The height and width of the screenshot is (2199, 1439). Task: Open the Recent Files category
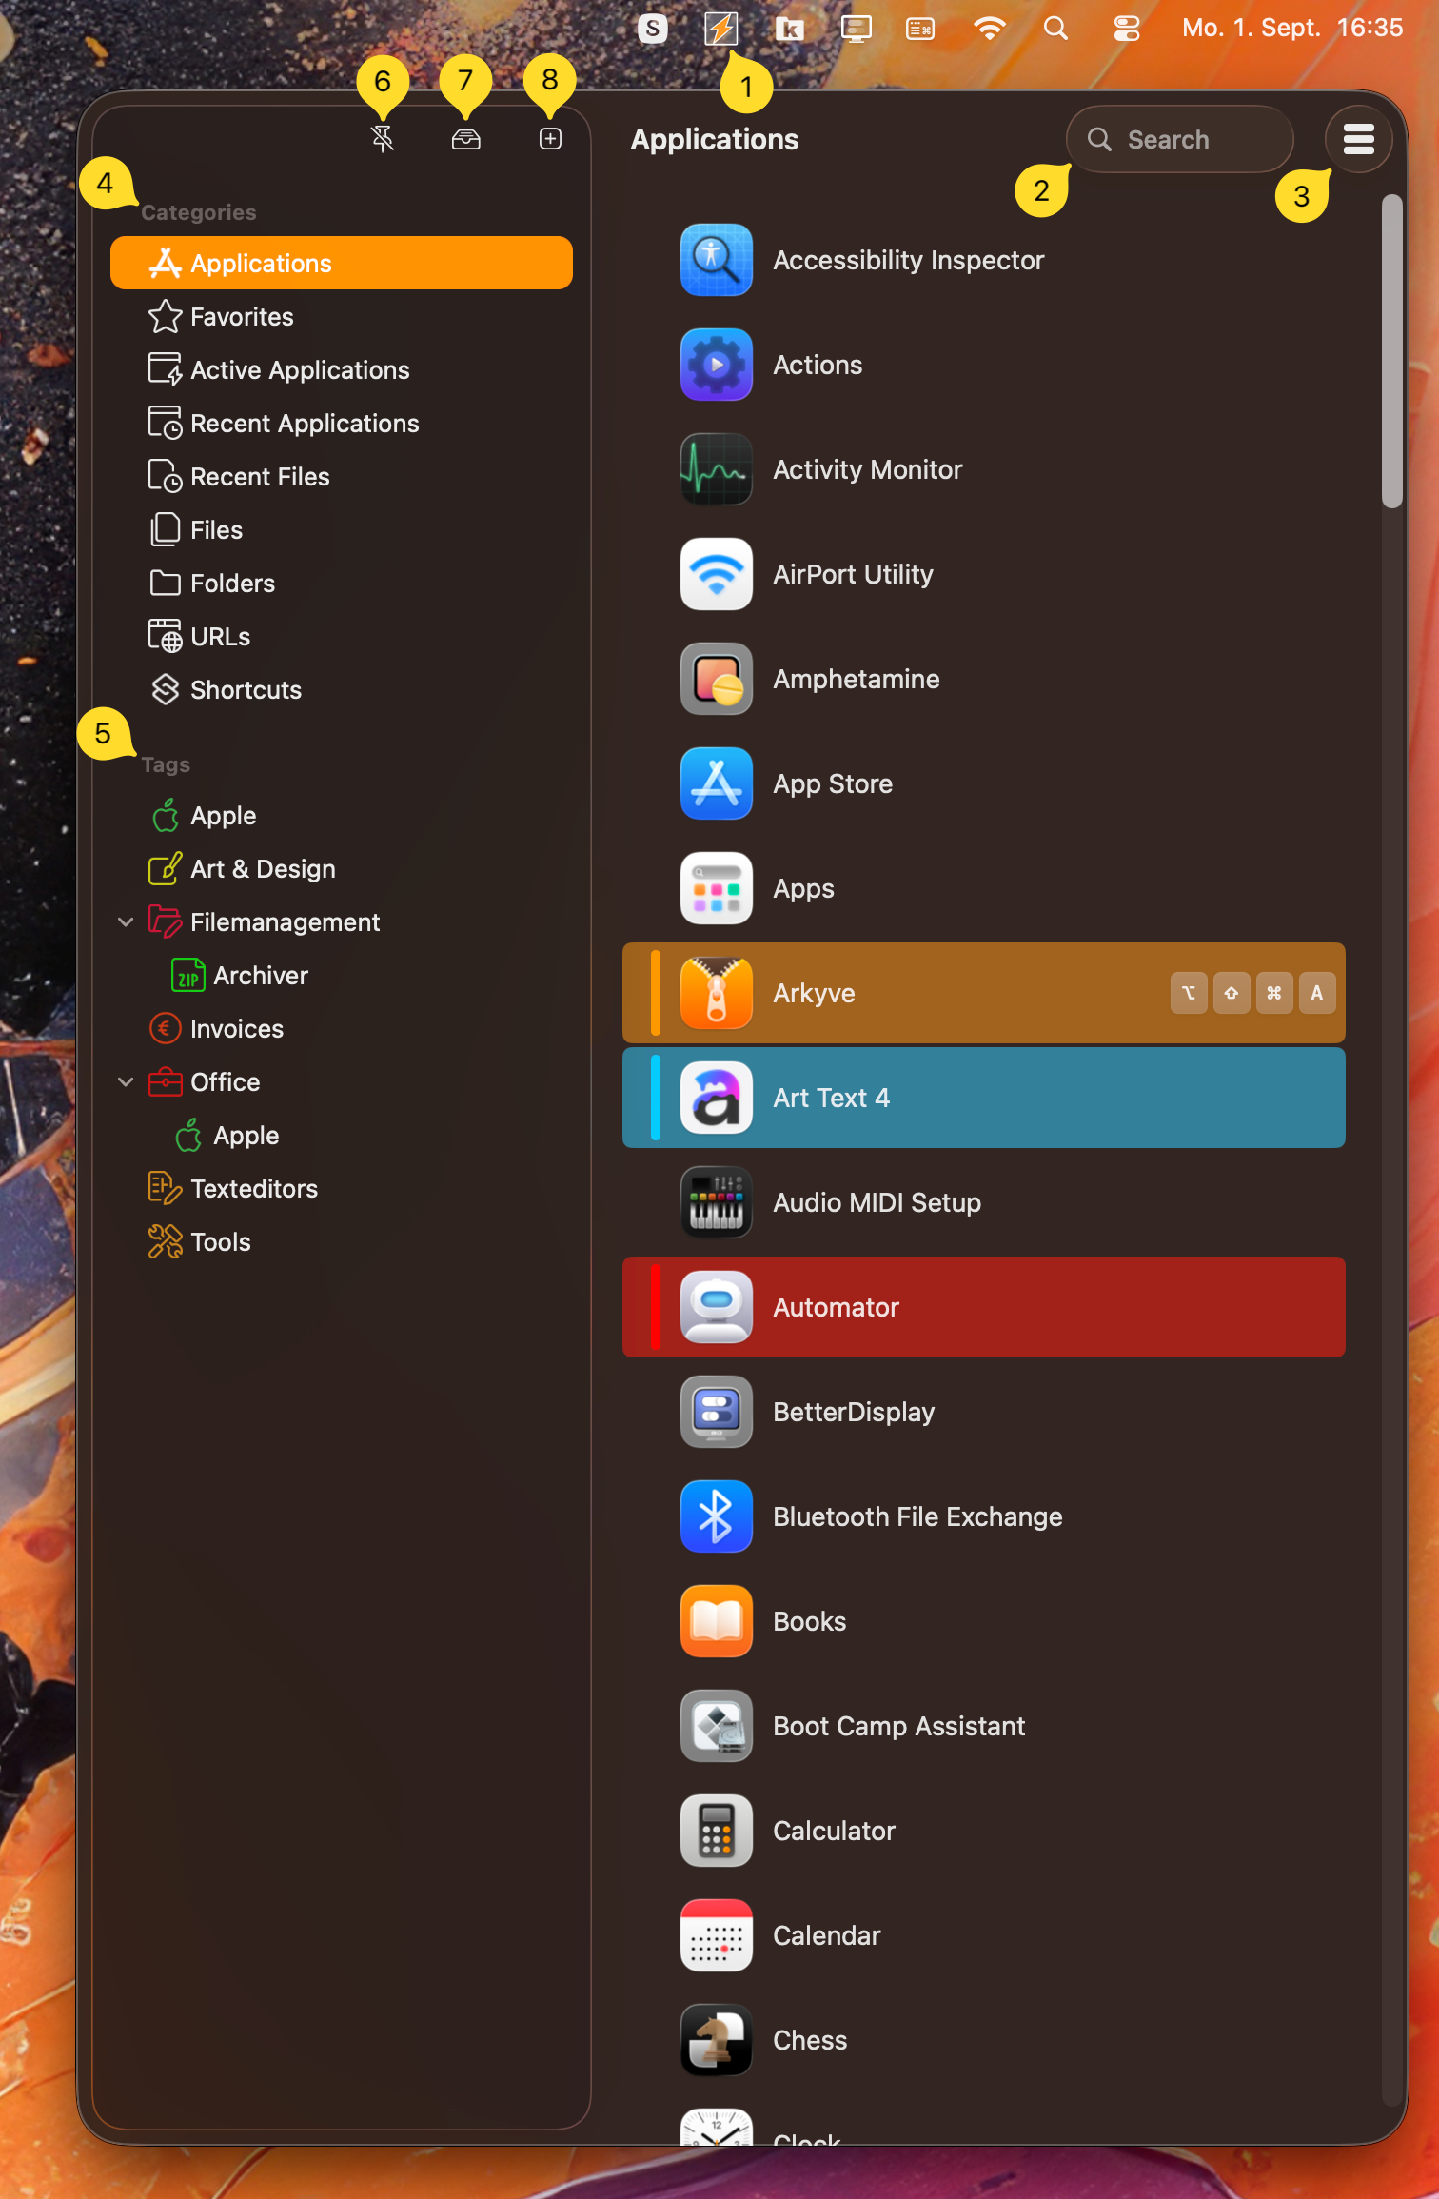[342, 476]
